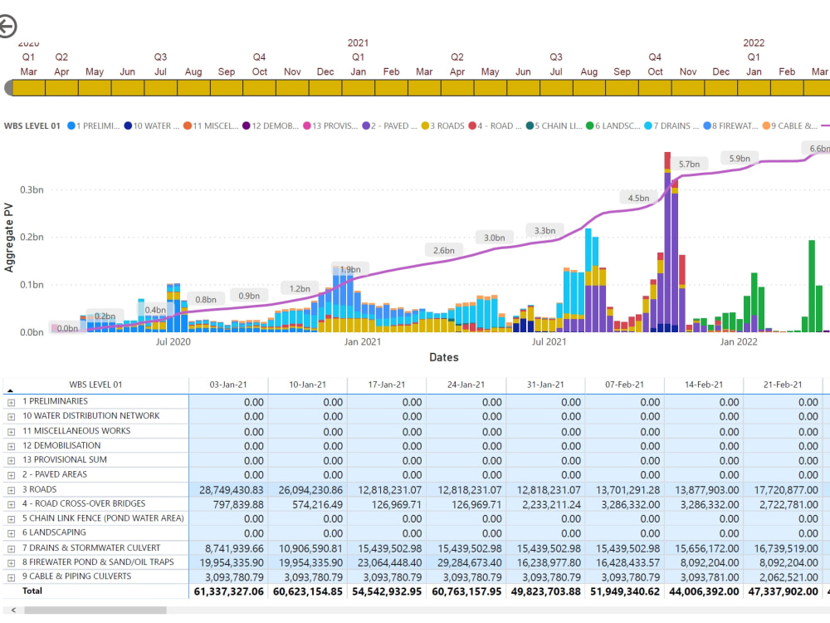830x623 pixels.
Task: Select the 1 PRELIMI... legend swatch
Action: pos(71,125)
